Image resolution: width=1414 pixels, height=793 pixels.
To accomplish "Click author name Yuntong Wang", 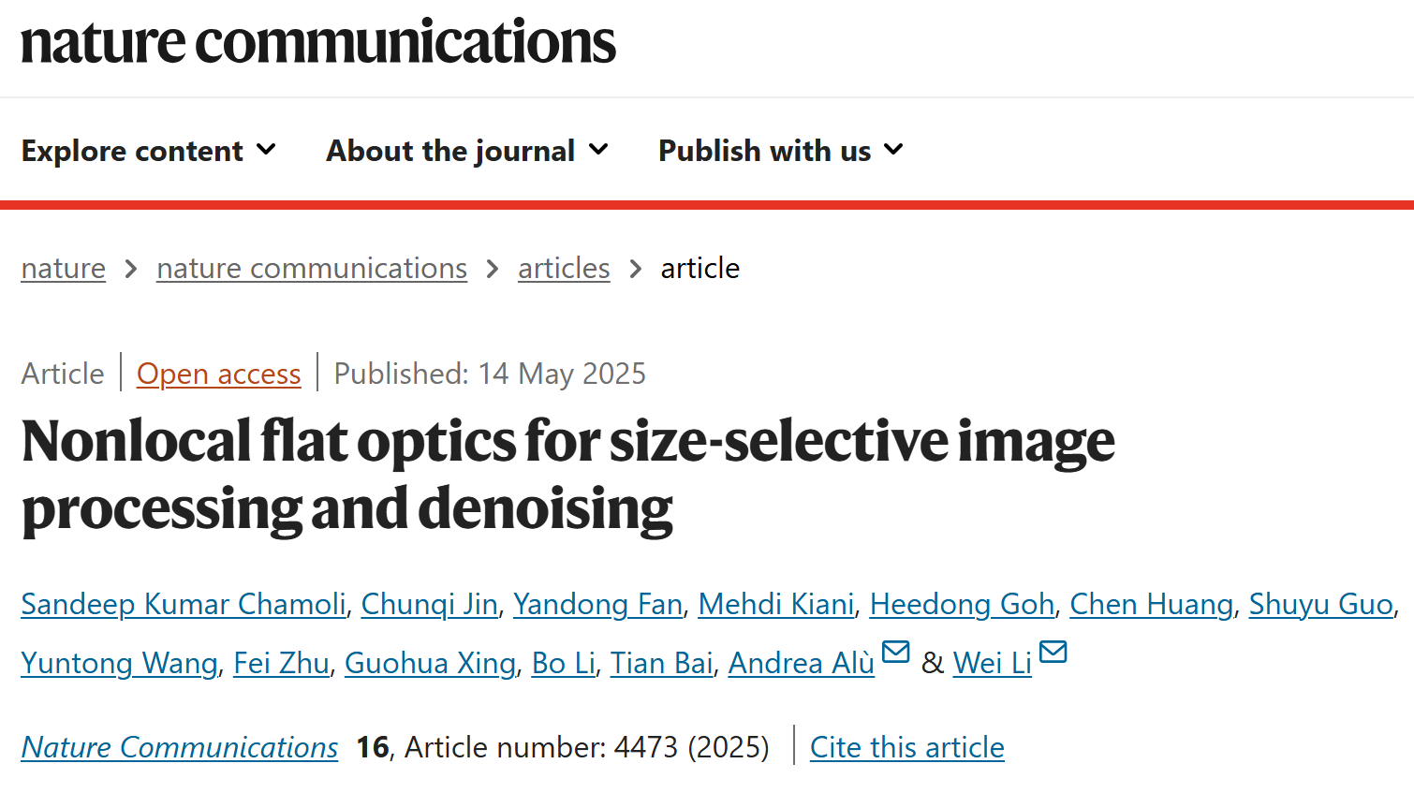I will coord(120,664).
